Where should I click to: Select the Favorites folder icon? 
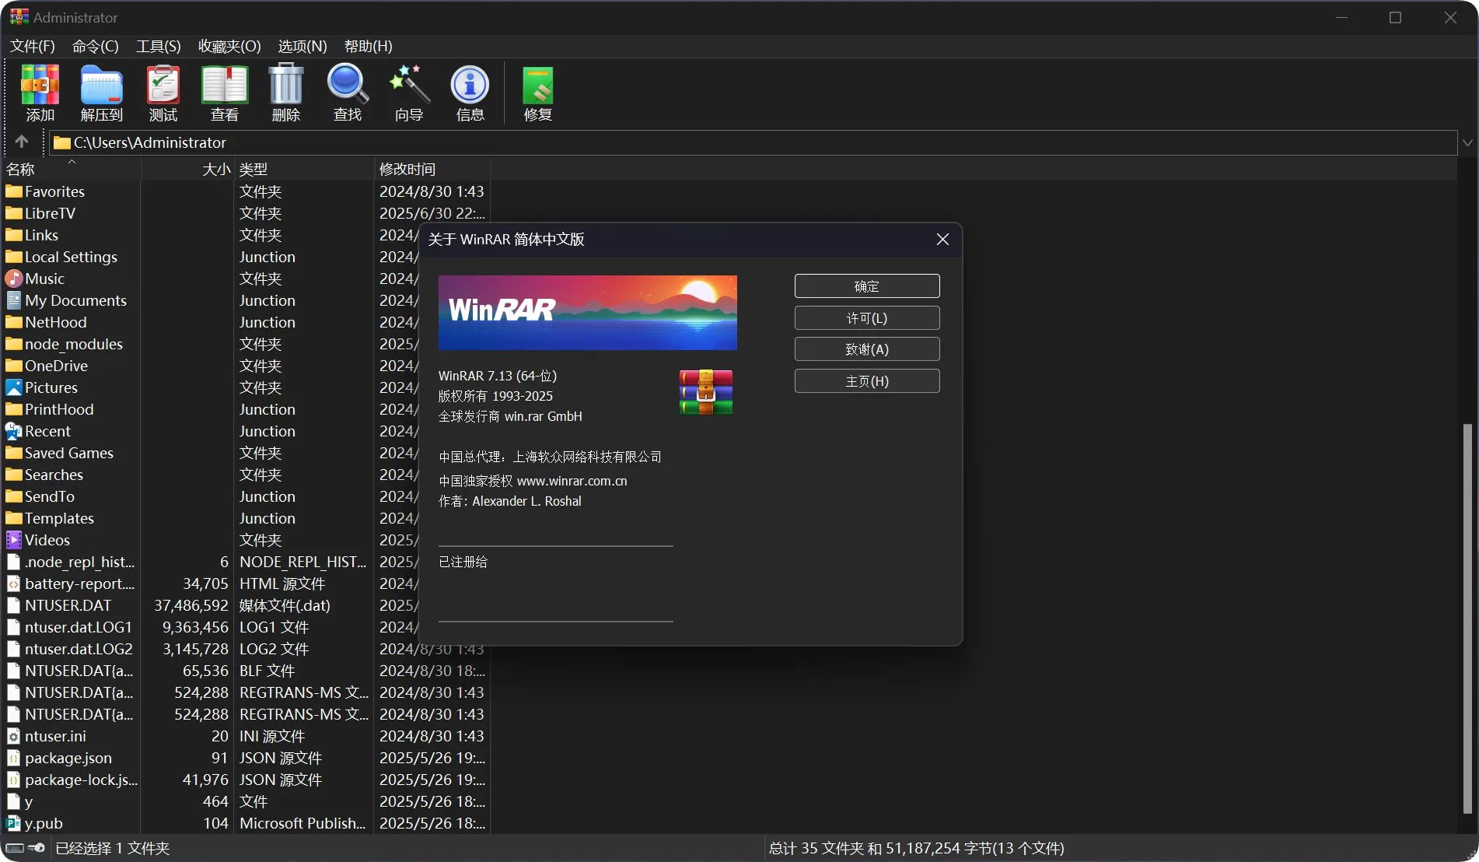click(13, 191)
